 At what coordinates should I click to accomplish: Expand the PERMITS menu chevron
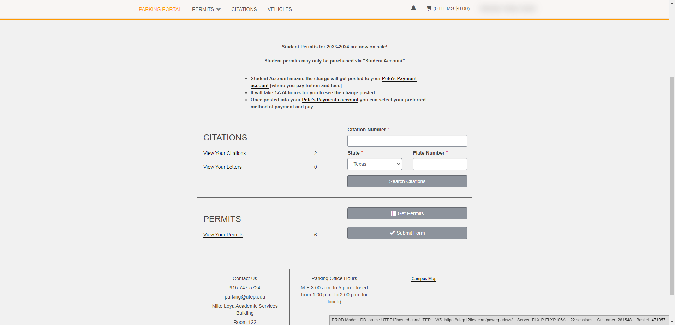[219, 9]
